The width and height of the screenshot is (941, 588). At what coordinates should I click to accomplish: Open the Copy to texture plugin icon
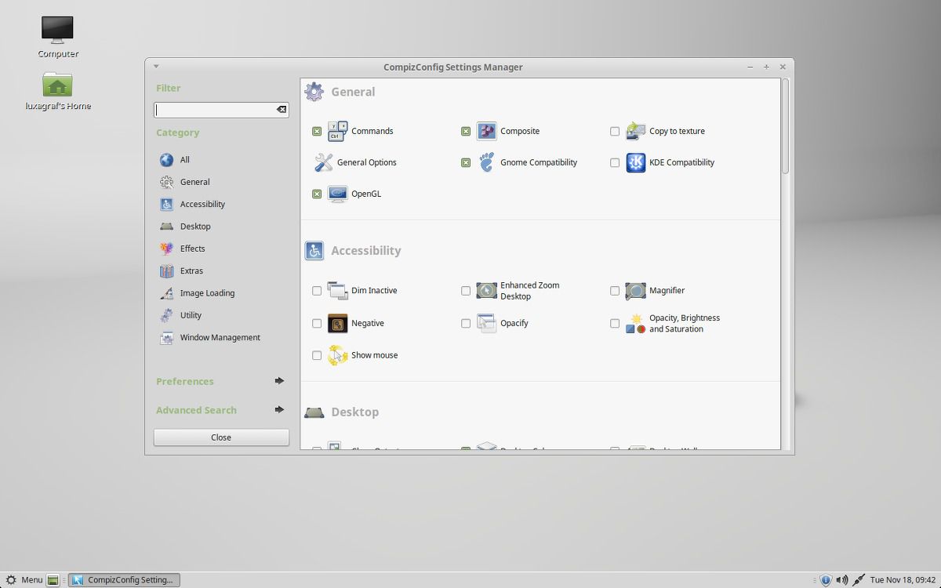[x=635, y=131]
